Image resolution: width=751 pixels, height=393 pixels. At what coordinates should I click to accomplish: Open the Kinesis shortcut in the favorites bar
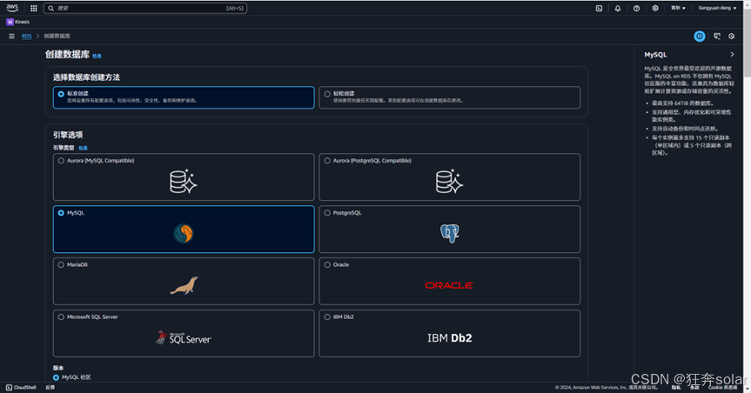click(17, 22)
